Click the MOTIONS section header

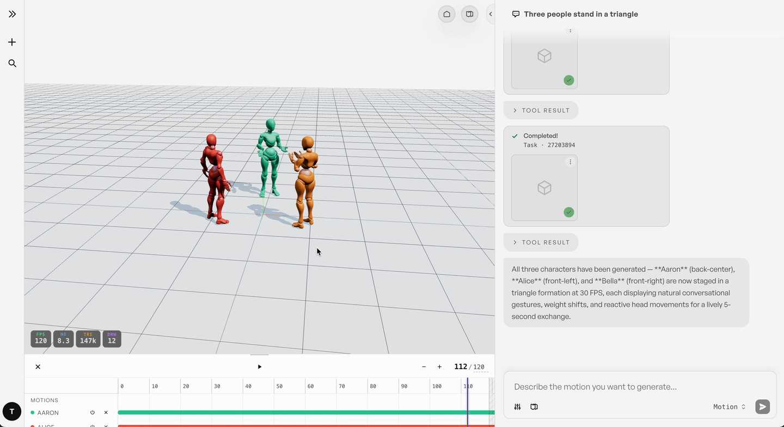pyautogui.click(x=44, y=400)
